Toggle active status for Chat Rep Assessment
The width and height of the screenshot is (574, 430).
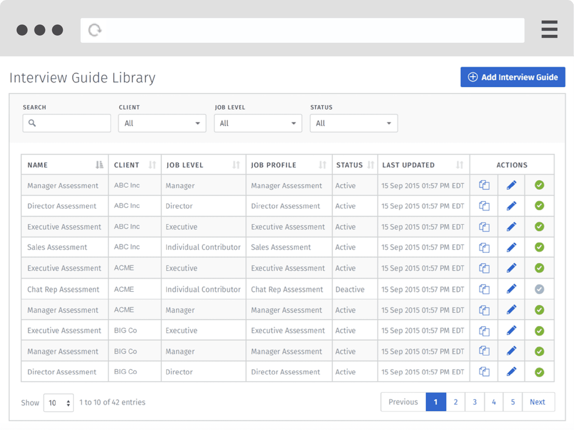pos(539,289)
